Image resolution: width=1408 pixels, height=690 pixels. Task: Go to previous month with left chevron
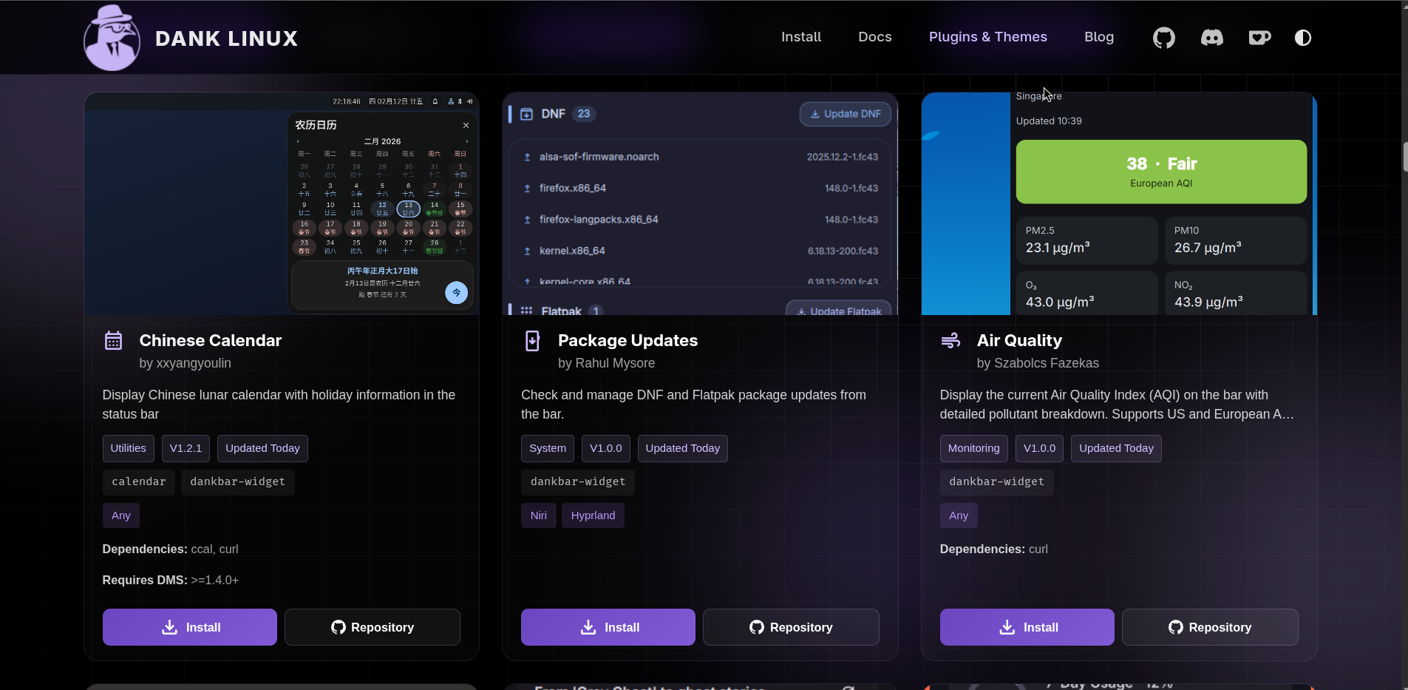(x=298, y=141)
